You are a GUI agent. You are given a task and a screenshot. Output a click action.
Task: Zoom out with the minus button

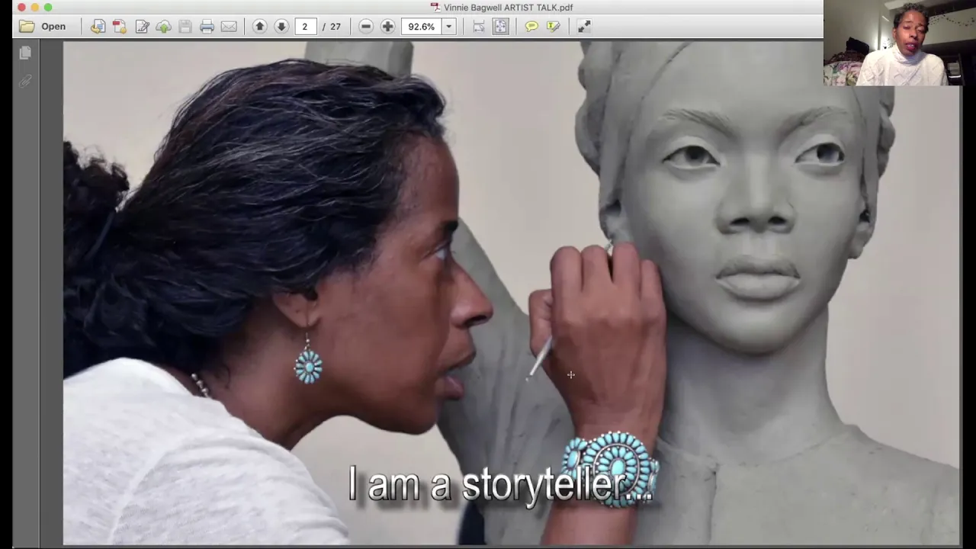click(x=366, y=27)
